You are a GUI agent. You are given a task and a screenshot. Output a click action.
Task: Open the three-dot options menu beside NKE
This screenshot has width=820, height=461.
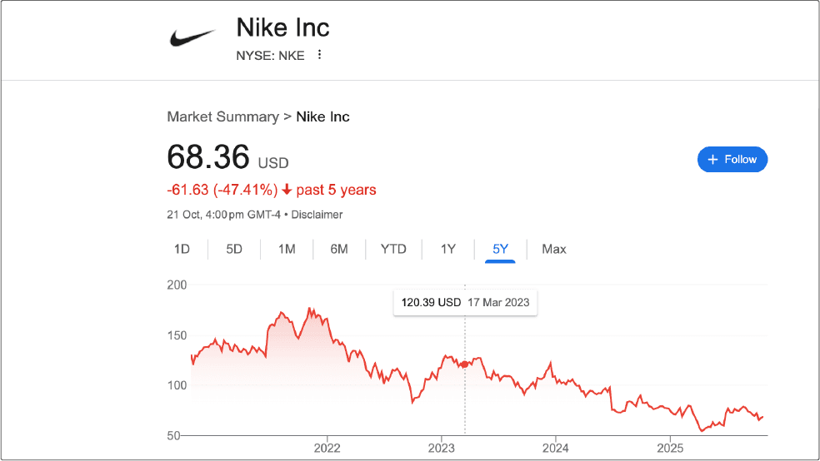pyautogui.click(x=319, y=55)
